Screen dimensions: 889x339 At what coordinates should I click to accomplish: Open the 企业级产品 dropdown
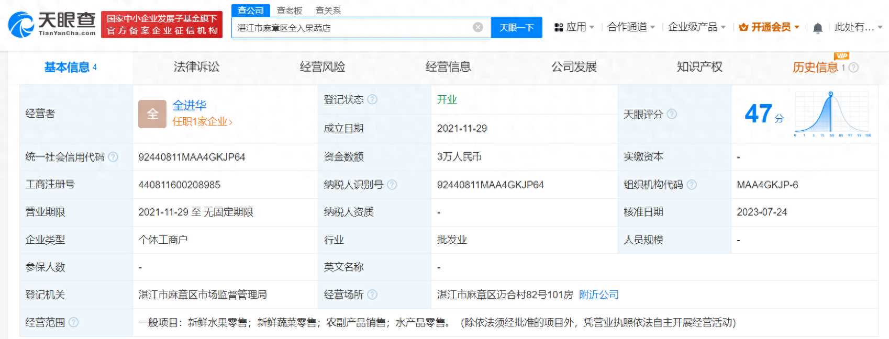tap(697, 27)
